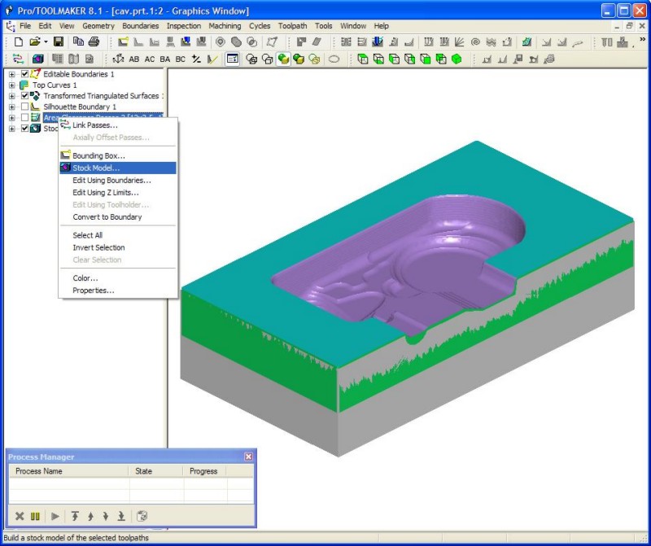The width and height of the screenshot is (651, 546).
Task: Expand the Top Curves 1 tree node
Action: (11, 85)
